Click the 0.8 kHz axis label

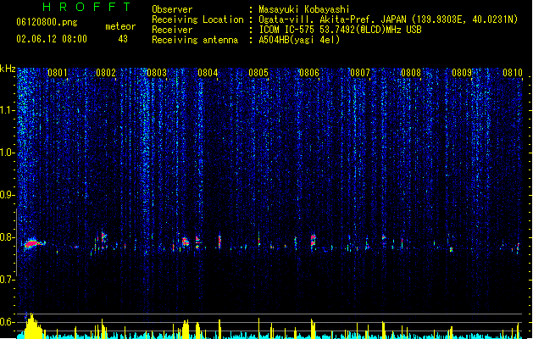click(x=8, y=237)
